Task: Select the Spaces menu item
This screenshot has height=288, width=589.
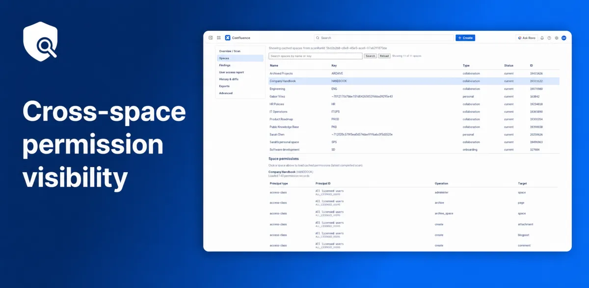Action: (241, 58)
